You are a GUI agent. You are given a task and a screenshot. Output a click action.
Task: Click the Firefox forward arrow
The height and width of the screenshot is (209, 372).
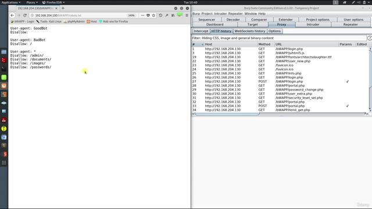coord(19,15)
